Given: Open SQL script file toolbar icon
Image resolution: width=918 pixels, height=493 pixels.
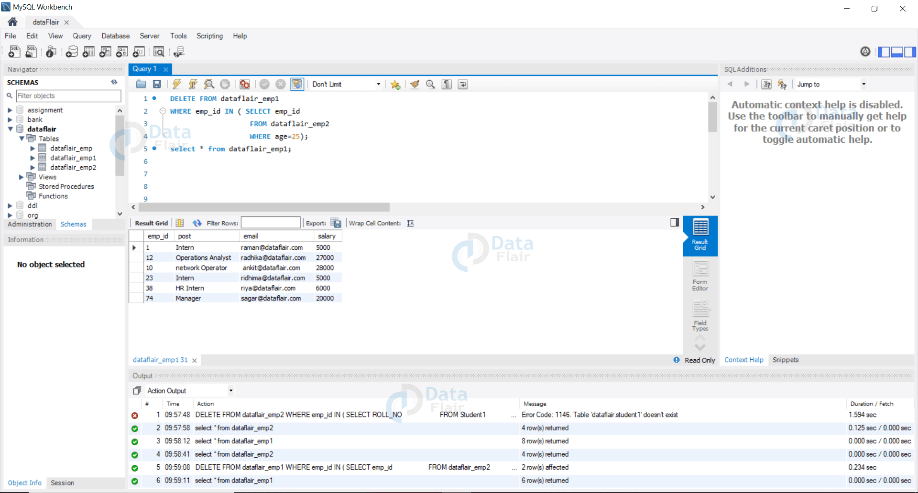Looking at the screenshot, I should pyautogui.click(x=32, y=52).
